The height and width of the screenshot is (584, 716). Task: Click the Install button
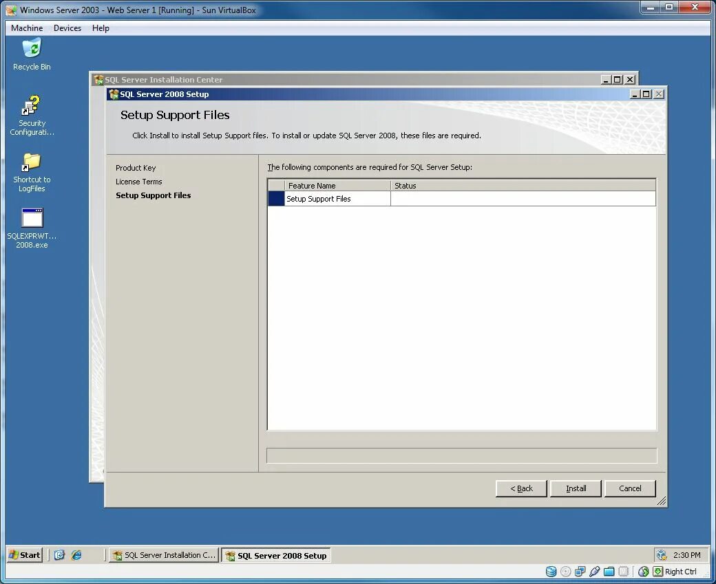pyautogui.click(x=576, y=488)
